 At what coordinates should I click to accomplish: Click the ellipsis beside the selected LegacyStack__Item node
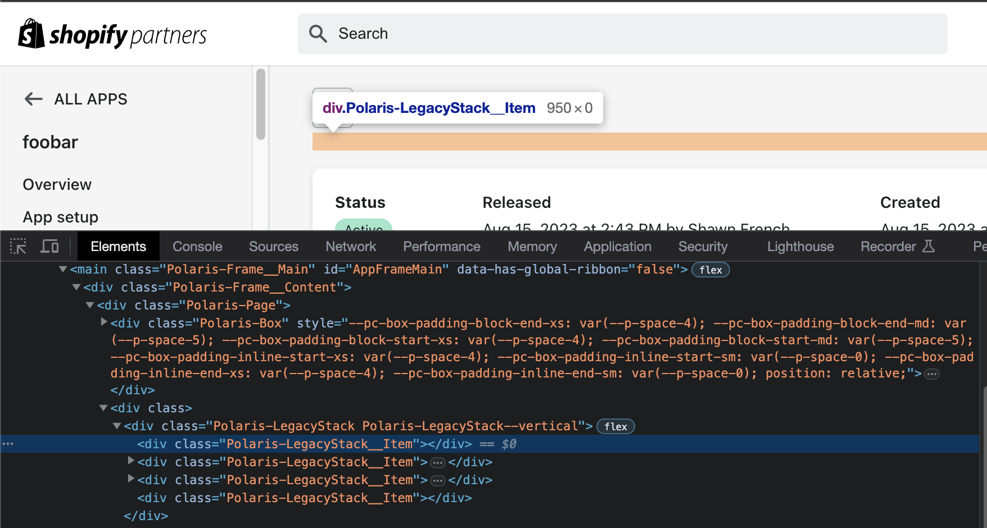tap(8, 444)
